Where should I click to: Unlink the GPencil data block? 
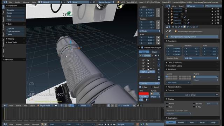[159, 56]
